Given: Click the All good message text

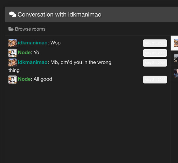Looking at the screenshot, I should pos(43,79).
